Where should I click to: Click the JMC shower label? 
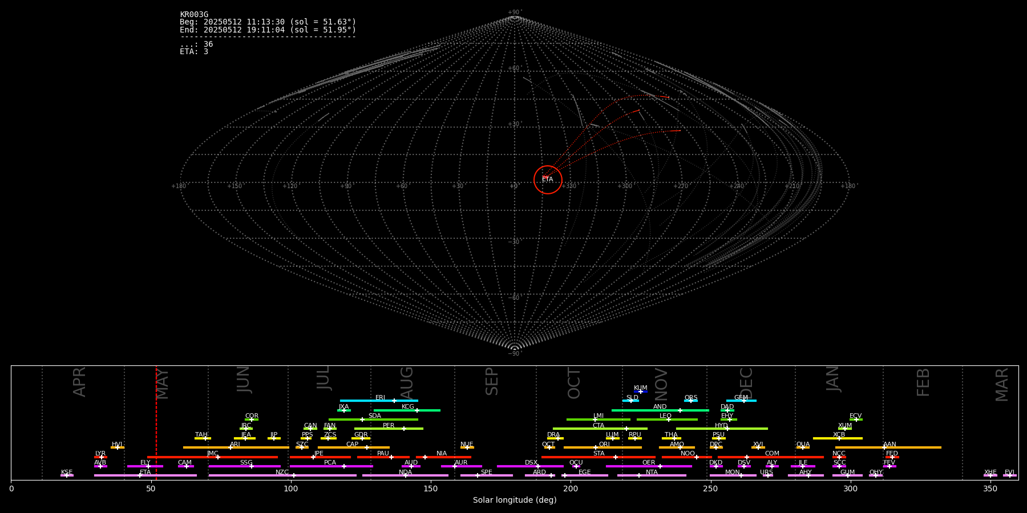click(212, 454)
